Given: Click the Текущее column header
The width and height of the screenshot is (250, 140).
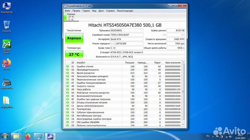Looking at the screenshot, I should 129,63.
